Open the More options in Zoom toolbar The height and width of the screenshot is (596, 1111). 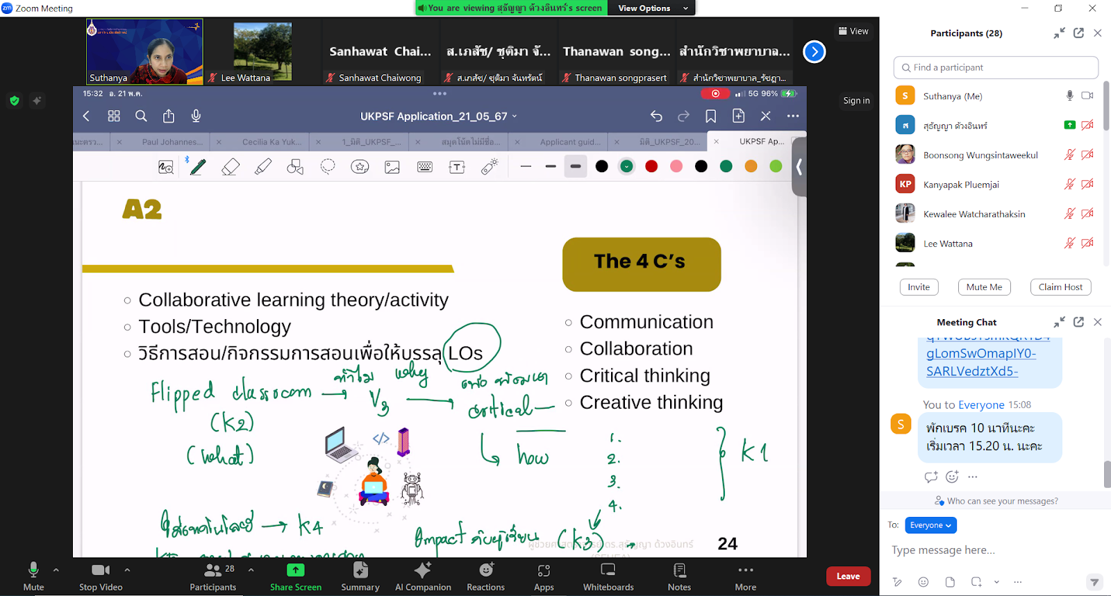[x=746, y=577]
